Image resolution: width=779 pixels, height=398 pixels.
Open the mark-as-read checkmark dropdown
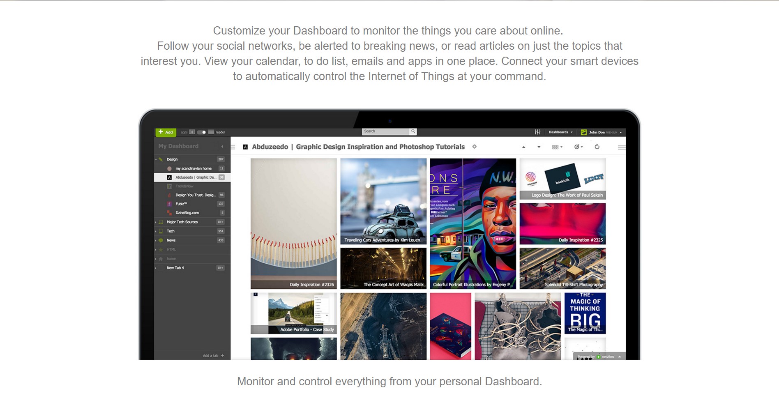(x=578, y=147)
